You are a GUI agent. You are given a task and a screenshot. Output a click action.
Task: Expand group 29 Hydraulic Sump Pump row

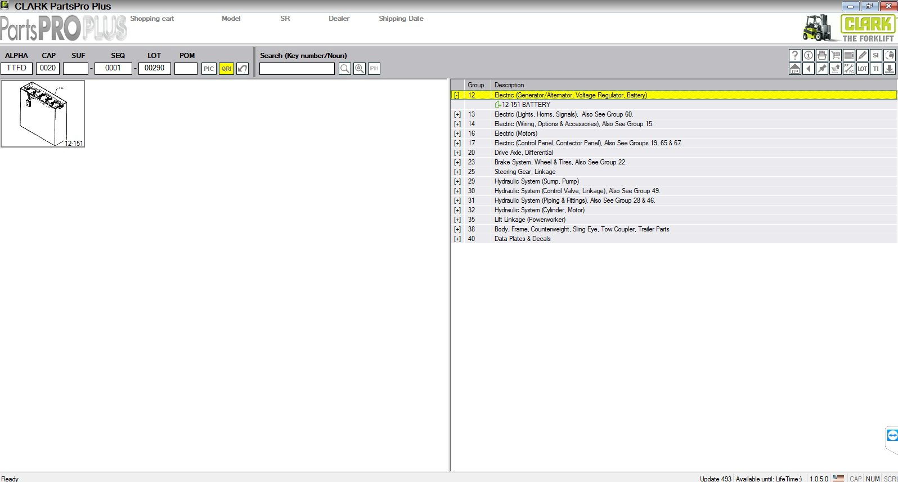[457, 181]
